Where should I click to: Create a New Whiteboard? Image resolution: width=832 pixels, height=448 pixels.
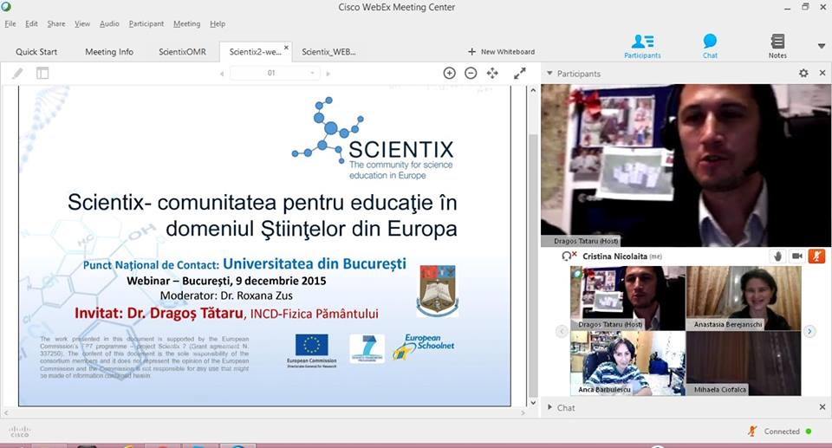[502, 52]
